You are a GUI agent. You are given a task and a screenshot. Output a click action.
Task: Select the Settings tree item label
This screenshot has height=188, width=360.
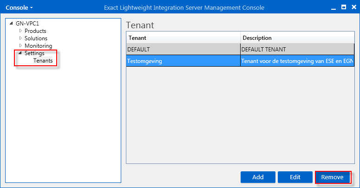pos(34,53)
